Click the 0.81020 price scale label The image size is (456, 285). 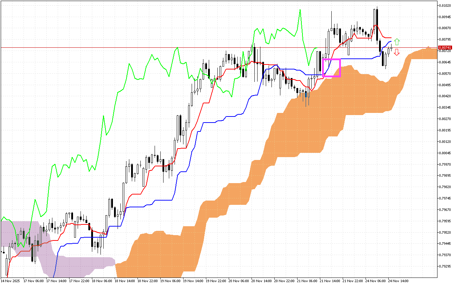(445, 6)
